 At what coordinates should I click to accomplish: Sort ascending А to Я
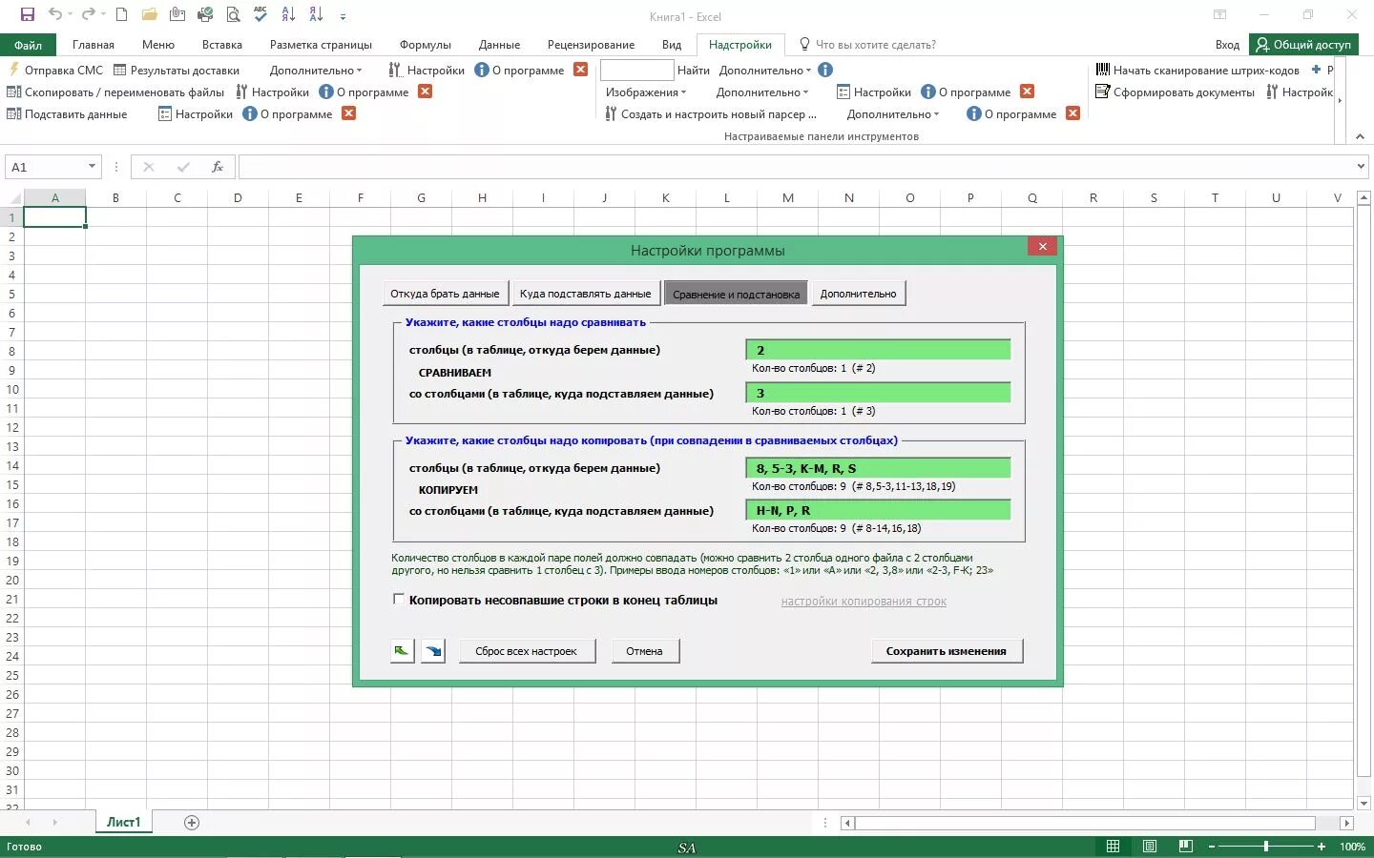click(288, 14)
